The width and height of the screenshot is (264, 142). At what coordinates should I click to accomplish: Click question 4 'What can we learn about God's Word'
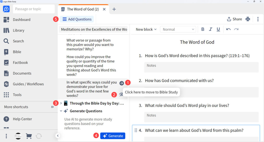pyautogui.click(x=194, y=130)
